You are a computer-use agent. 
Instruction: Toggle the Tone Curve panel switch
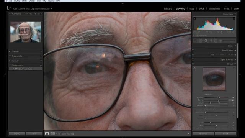click(x=193, y=50)
